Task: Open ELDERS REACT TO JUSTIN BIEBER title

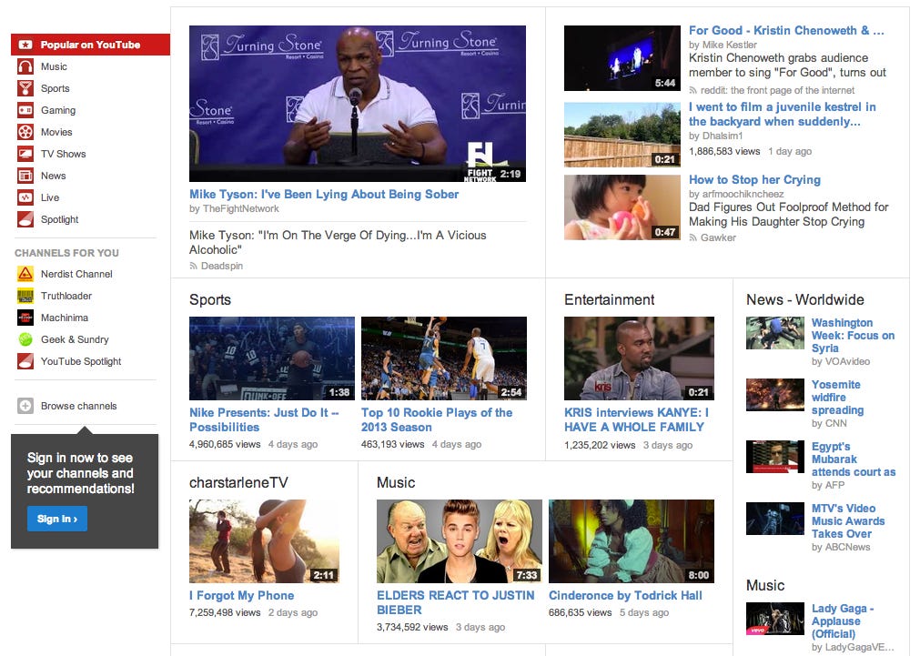Action: 455,602
